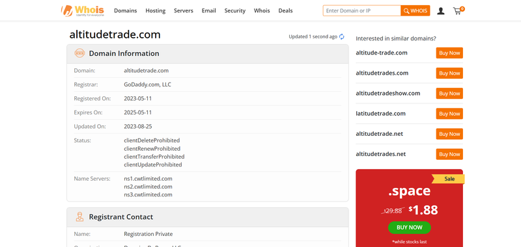Screen dimensions: 521x247
Task: Click the Domain Information section heading
Action: tap(124, 53)
